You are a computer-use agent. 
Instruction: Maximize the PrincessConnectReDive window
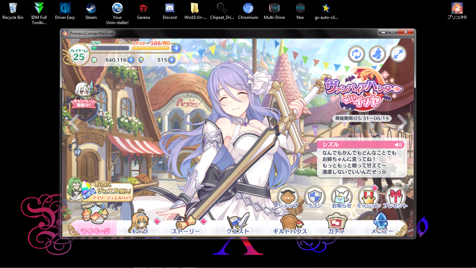point(393,32)
